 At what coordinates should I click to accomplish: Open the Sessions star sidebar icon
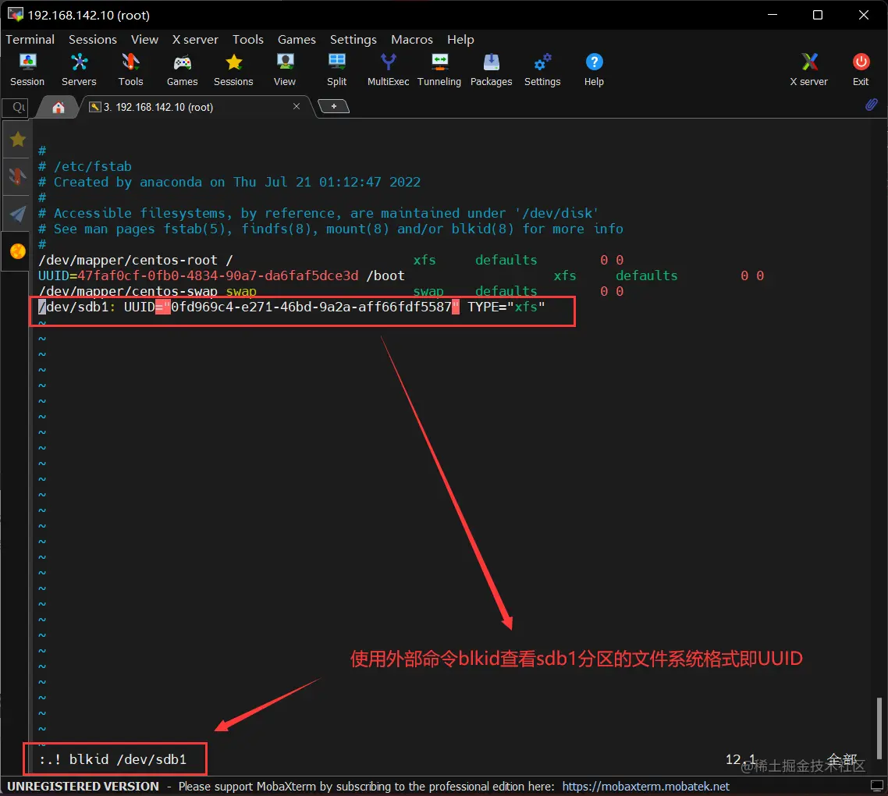[x=17, y=140]
